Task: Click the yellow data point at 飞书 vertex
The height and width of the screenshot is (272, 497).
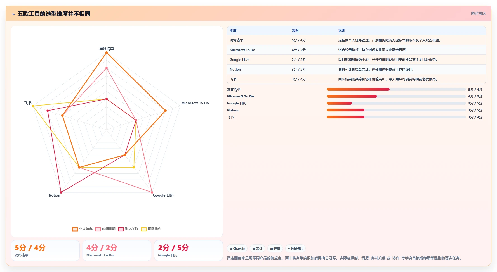Action: tap(33, 106)
